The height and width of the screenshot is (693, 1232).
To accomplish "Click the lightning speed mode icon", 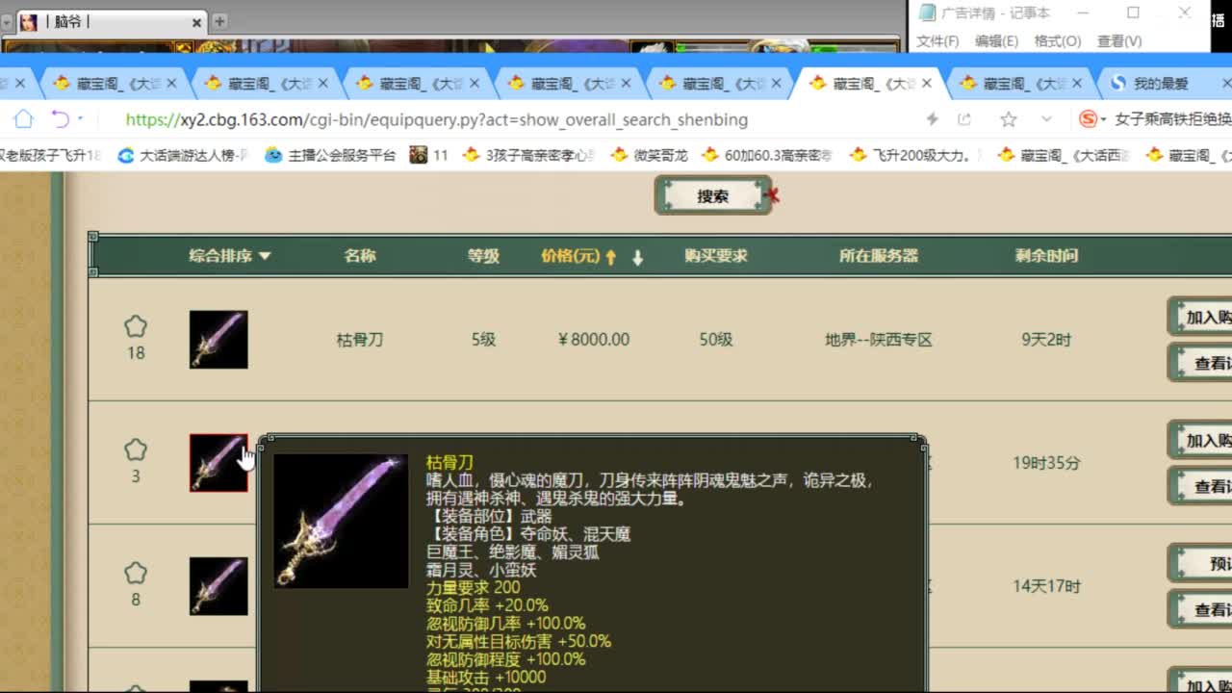I will (932, 119).
